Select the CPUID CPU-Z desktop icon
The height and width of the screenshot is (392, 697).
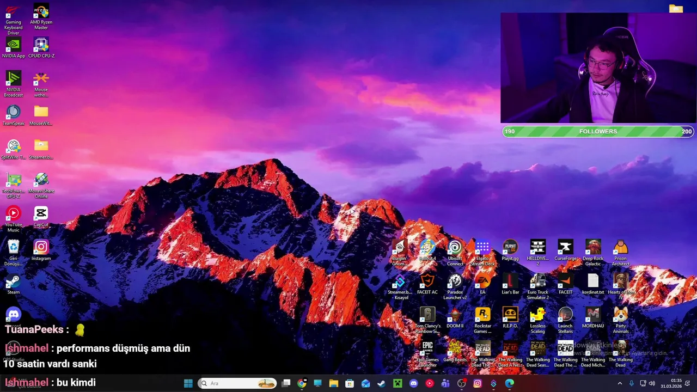(41, 48)
